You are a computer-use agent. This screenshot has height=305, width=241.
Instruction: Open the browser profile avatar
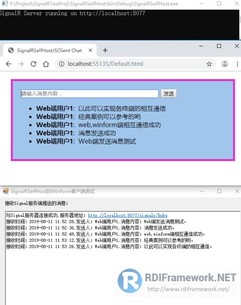[225, 64]
